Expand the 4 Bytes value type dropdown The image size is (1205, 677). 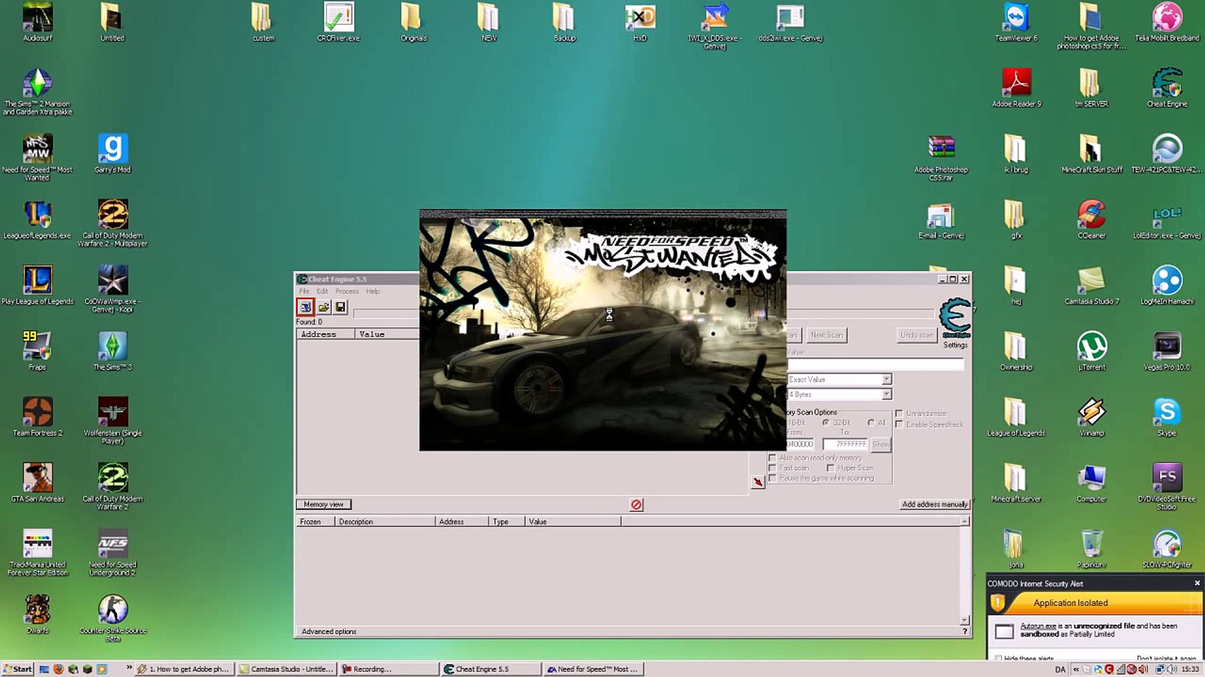pyautogui.click(x=886, y=394)
